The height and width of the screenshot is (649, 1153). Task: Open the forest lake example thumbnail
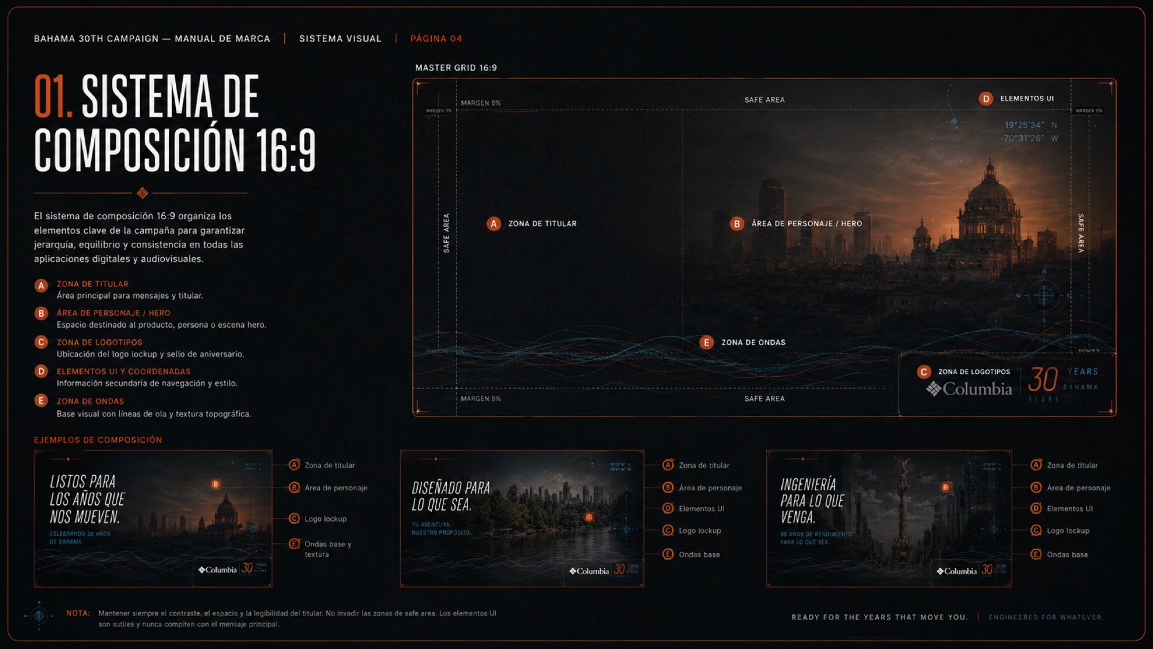[522, 519]
